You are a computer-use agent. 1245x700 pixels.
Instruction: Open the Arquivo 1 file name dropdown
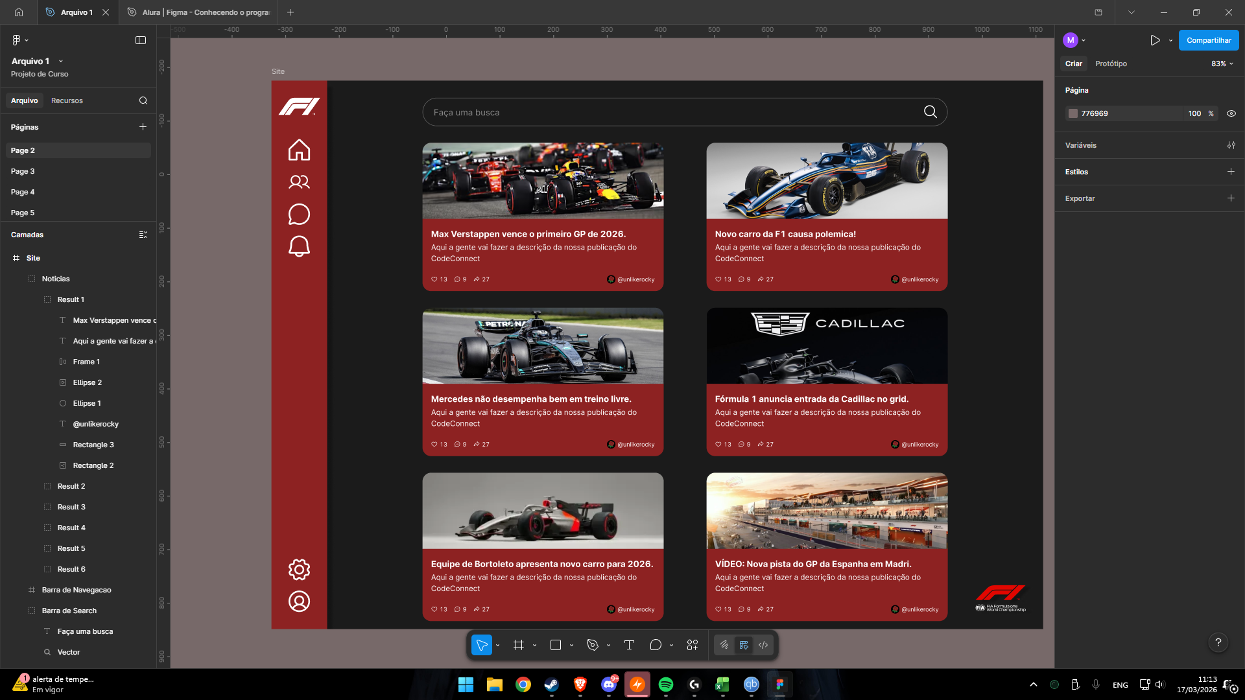pyautogui.click(x=60, y=61)
